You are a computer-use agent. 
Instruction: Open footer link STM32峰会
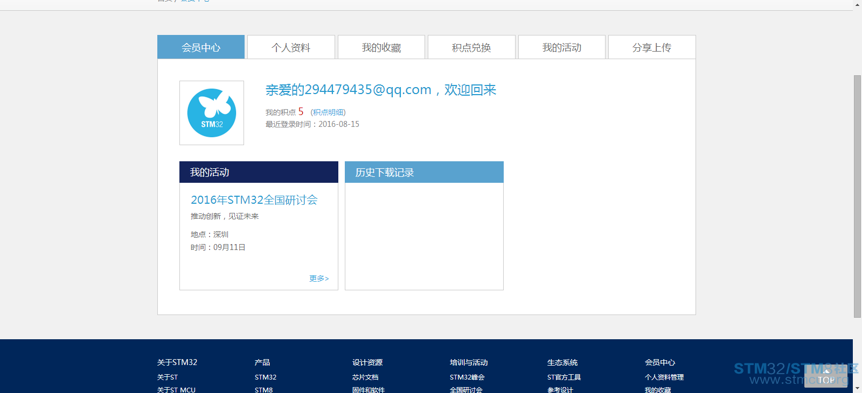[x=467, y=377]
